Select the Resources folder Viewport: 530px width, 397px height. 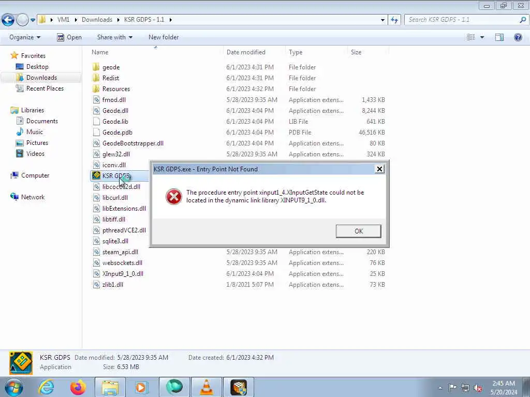[116, 89]
